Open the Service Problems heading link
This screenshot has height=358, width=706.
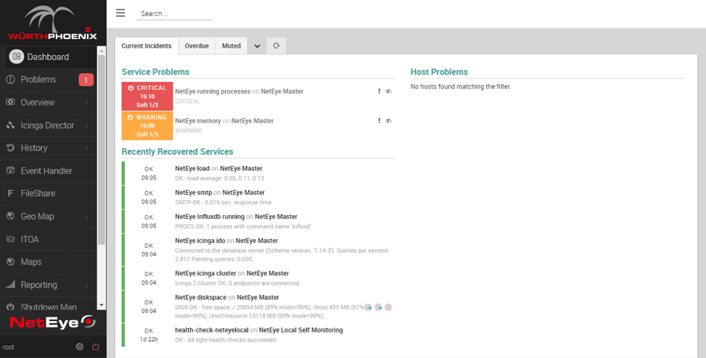pyautogui.click(x=155, y=72)
